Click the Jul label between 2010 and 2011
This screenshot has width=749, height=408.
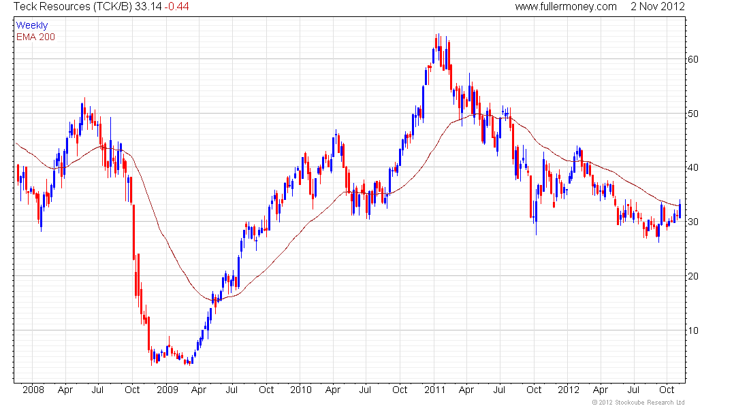pyautogui.click(x=365, y=390)
